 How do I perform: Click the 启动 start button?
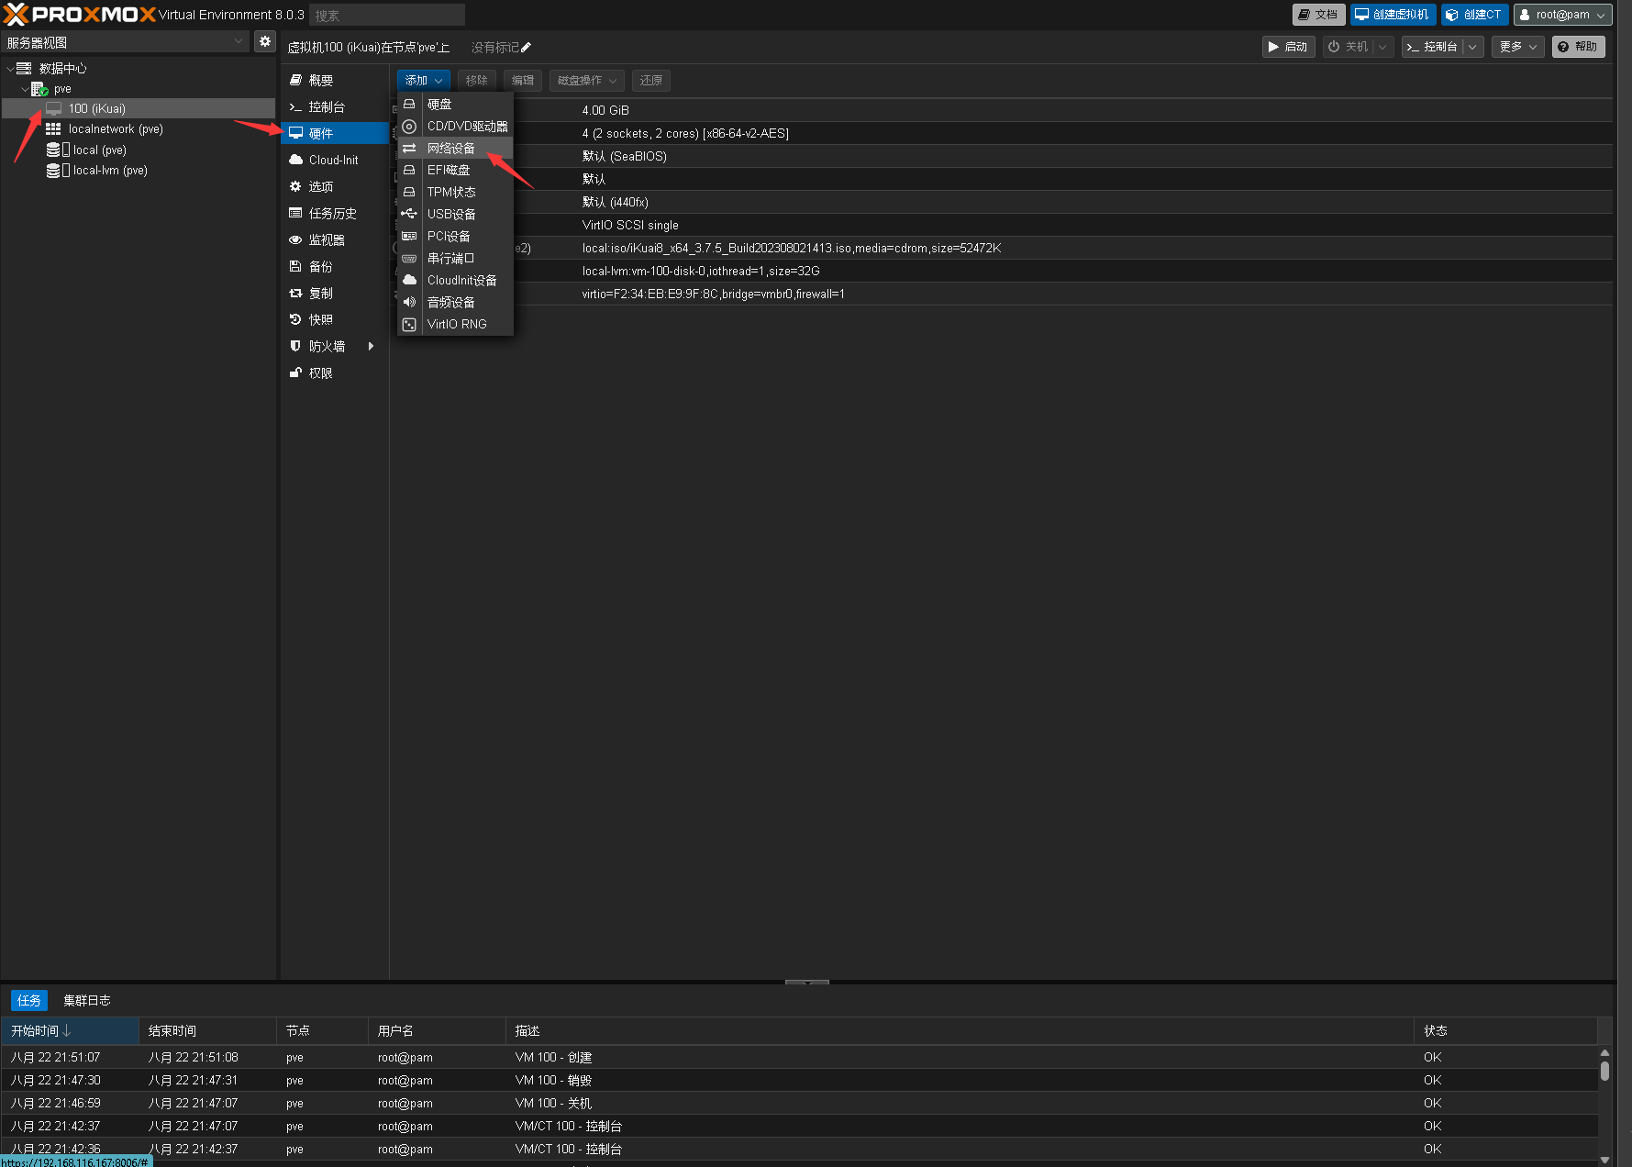coord(1288,47)
